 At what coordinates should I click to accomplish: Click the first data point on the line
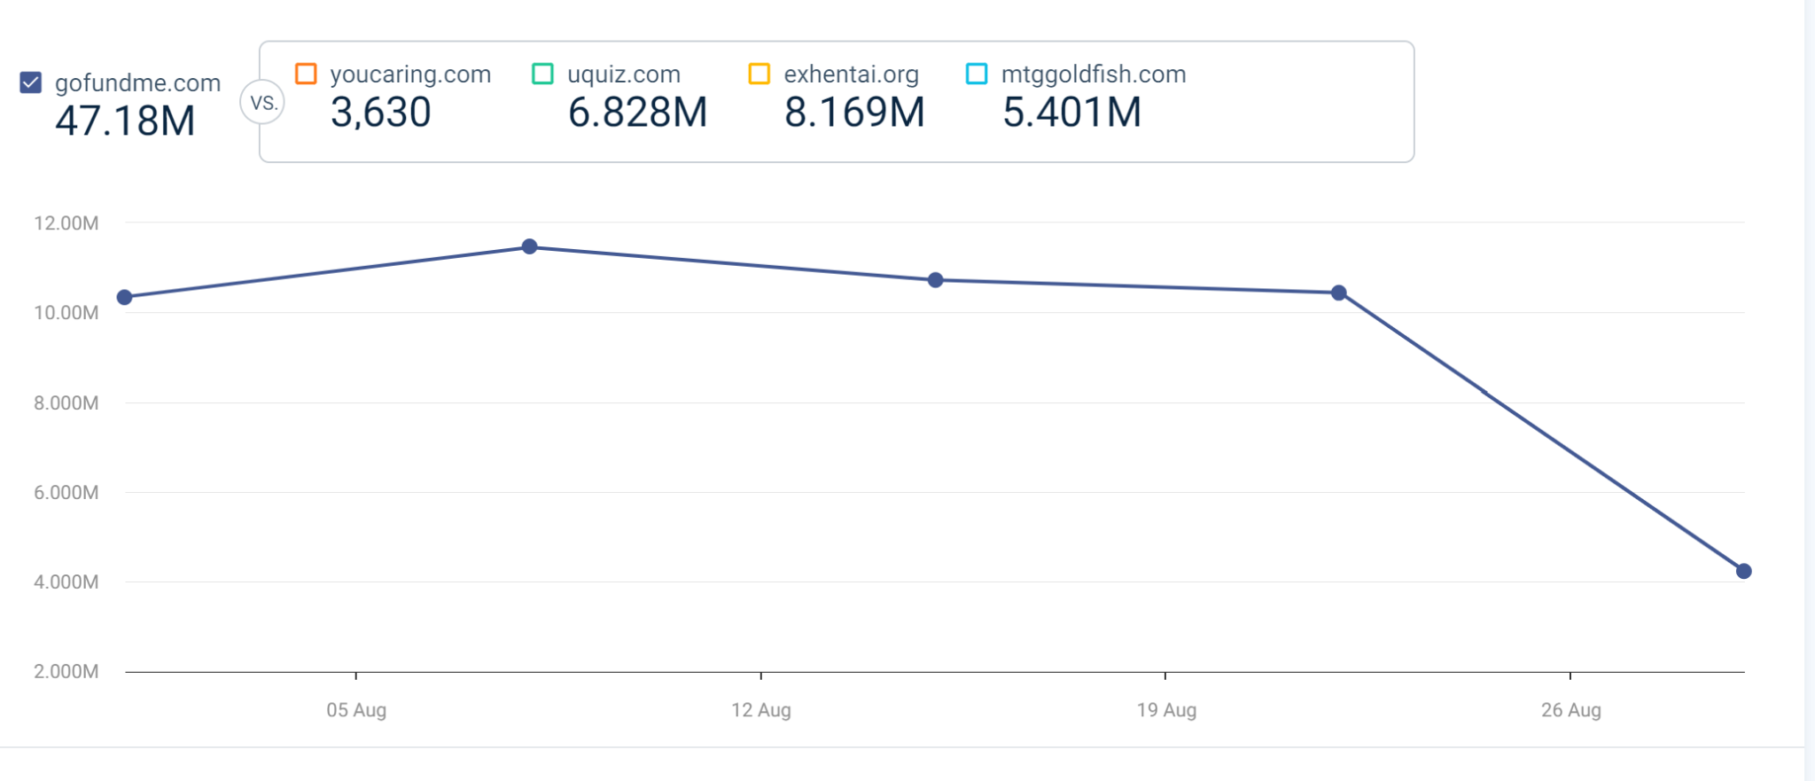[x=125, y=297]
